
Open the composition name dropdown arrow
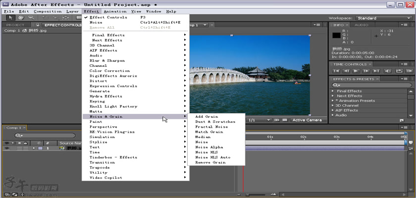pyautogui.click(x=205, y=25)
